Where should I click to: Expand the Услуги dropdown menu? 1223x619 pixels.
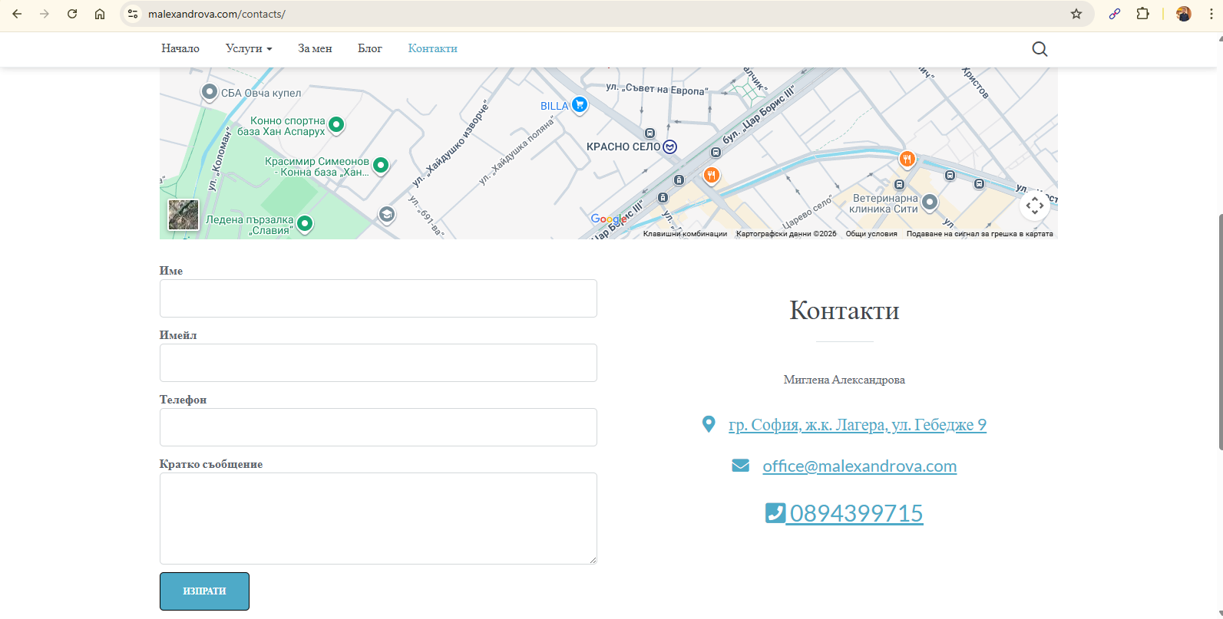tap(249, 48)
